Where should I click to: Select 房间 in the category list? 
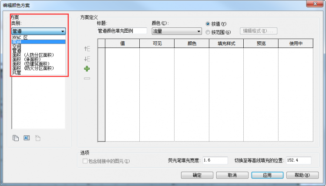coord(17,42)
